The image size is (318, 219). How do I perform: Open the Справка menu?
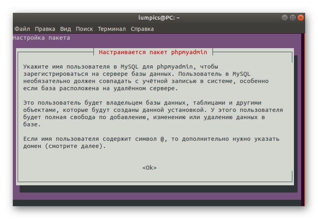(142, 29)
